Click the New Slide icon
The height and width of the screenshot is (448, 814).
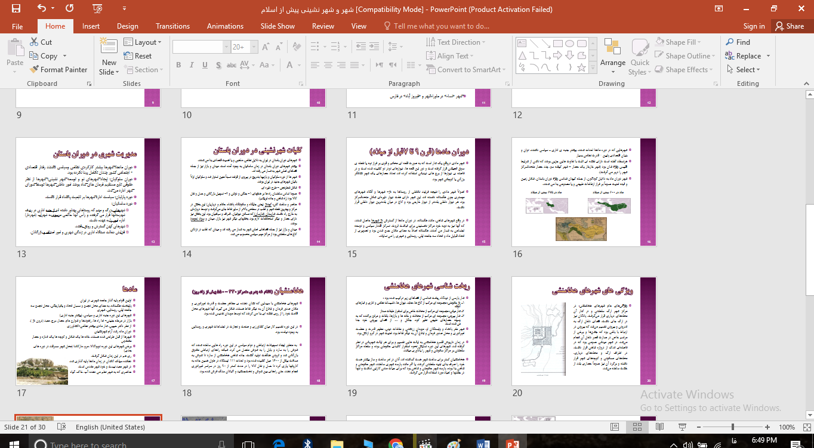tap(109, 47)
